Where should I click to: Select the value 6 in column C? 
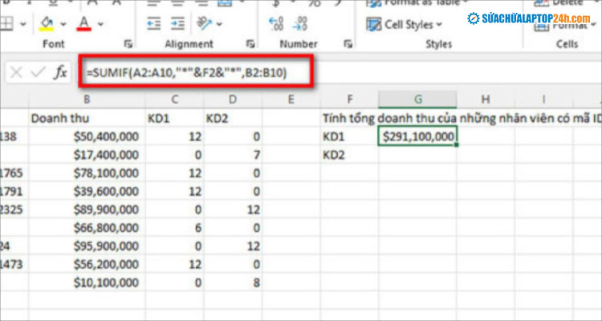(175, 228)
